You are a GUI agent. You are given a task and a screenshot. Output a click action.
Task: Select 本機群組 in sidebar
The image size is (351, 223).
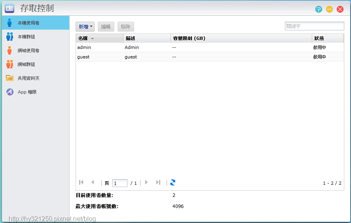coord(36,37)
